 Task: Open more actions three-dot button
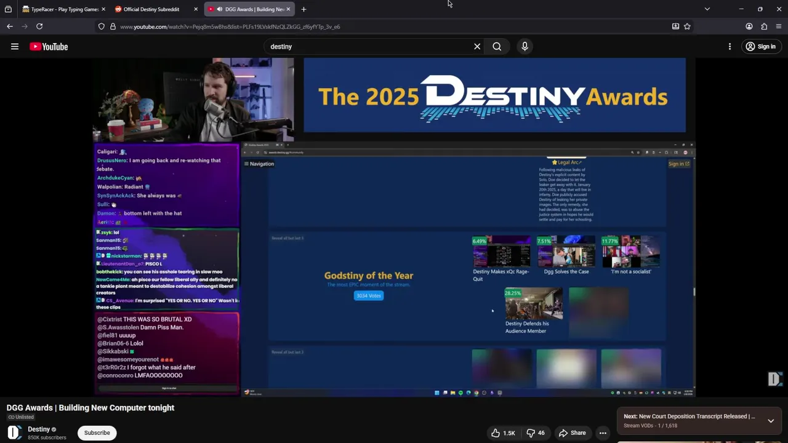click(x=603, y=433)
